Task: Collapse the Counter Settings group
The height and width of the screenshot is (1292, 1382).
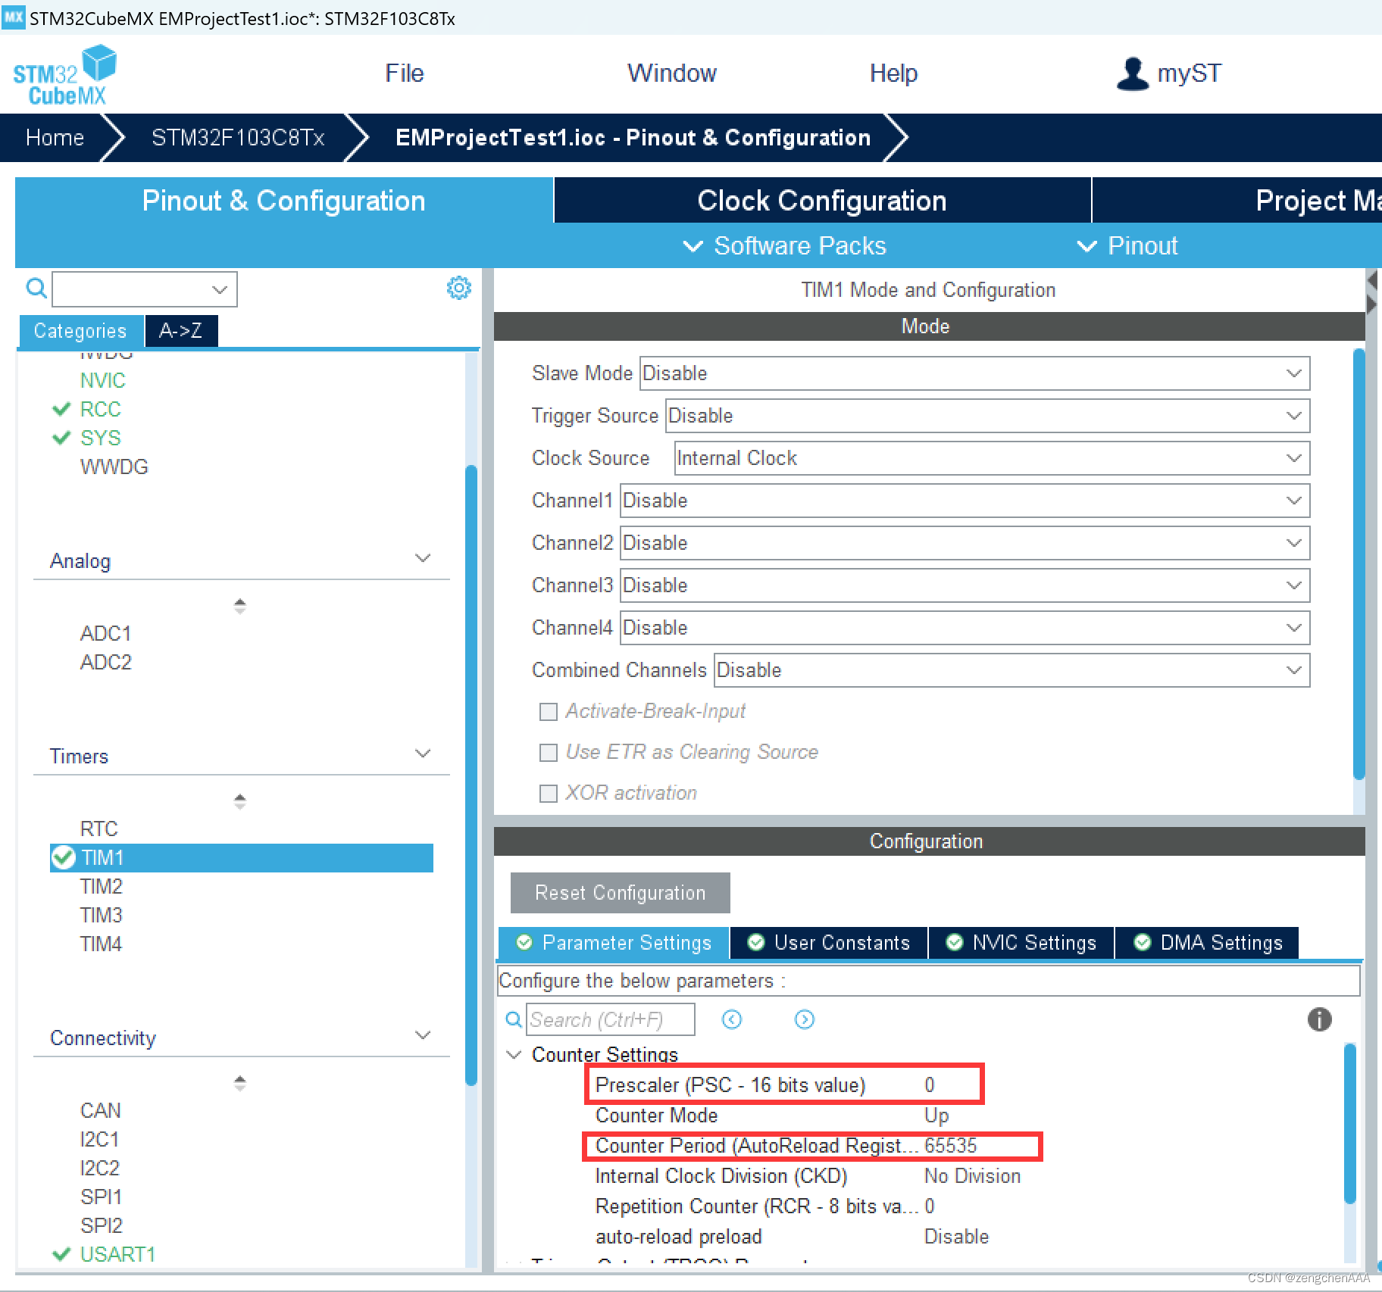Action: [x=514, y=1054]
